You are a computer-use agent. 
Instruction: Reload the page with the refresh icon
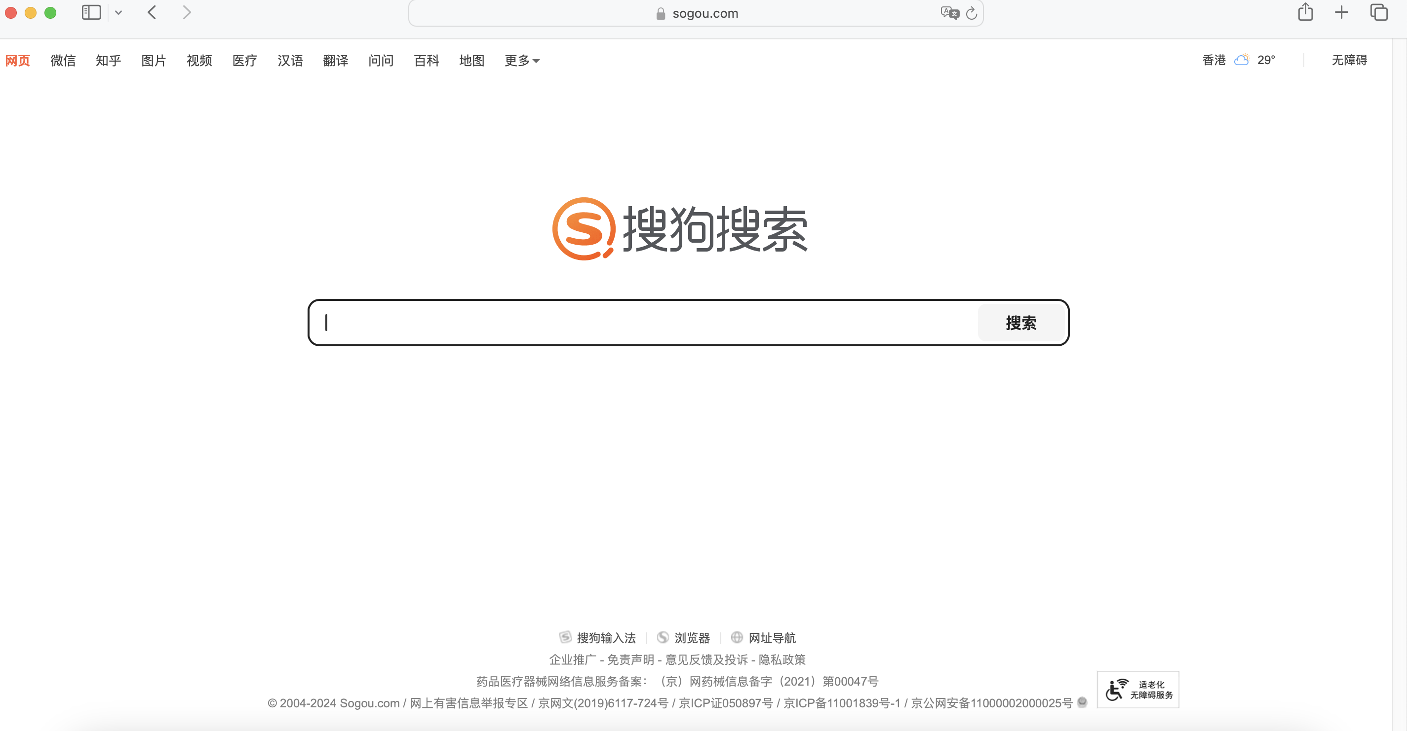pyautogui.click(x=971, y=13)
